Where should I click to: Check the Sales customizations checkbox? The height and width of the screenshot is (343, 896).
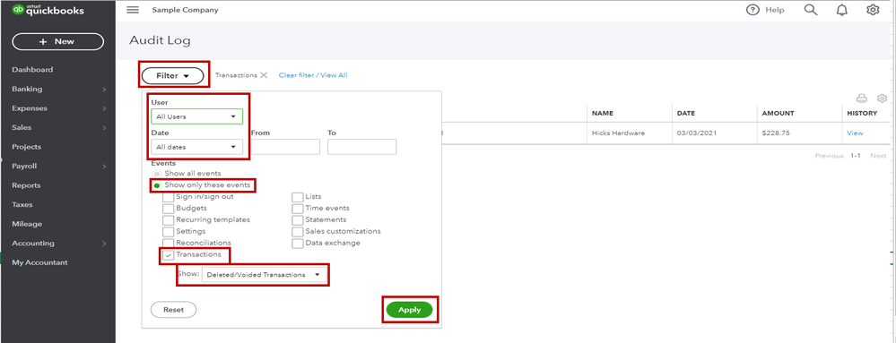click(297, 232)
